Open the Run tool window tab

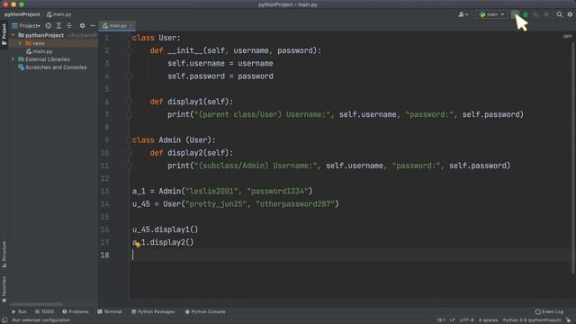coord(19,311)
